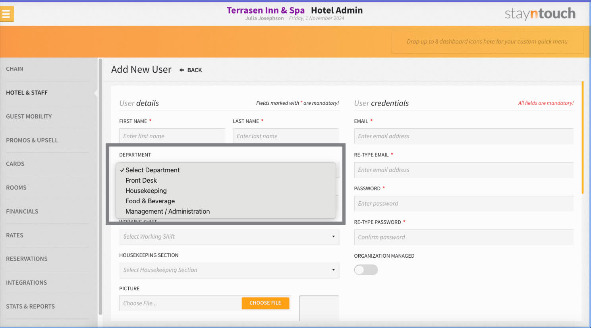Click the sidebar vertical scrollbar

(100, 187)
